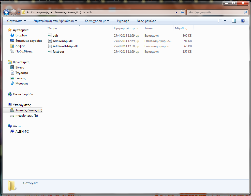This screenshot has width=251, height=196.
Task: Select Αγαπημένα star icon in sidebar
Action: [x=10, y=30]
